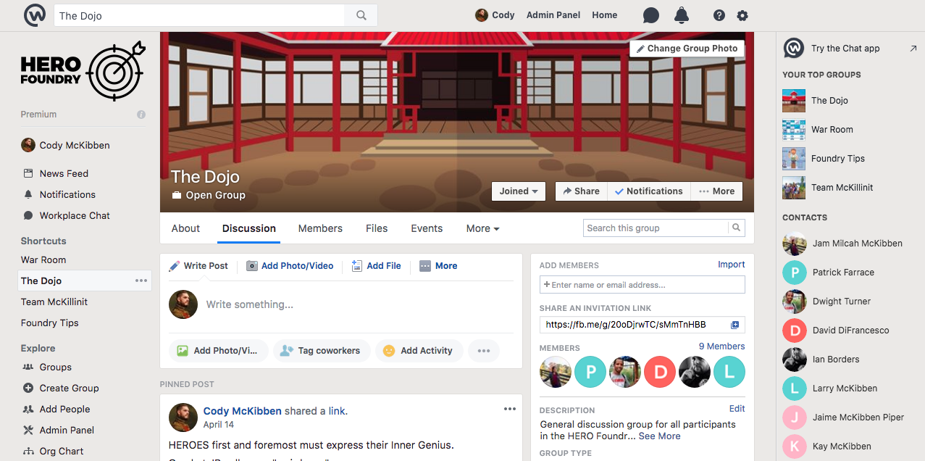Open the notifications bell in top bar
This screenshot has height=461, width=925.
click(682, 15)
